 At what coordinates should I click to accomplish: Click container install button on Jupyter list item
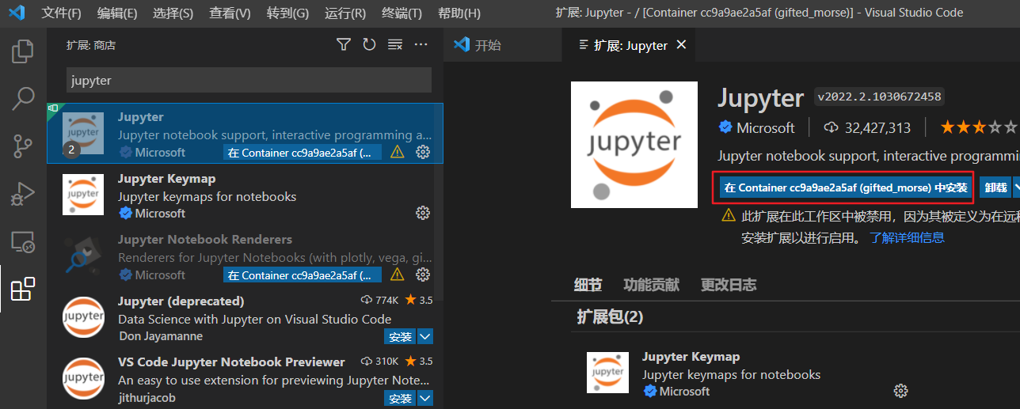pos(303,152)
